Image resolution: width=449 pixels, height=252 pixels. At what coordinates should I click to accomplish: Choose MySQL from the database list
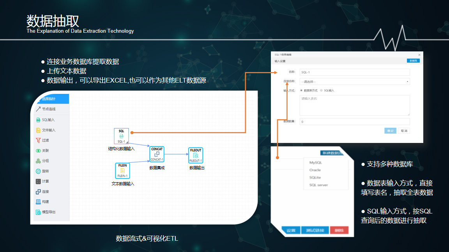pyautogui.click(x=316, y=162)
